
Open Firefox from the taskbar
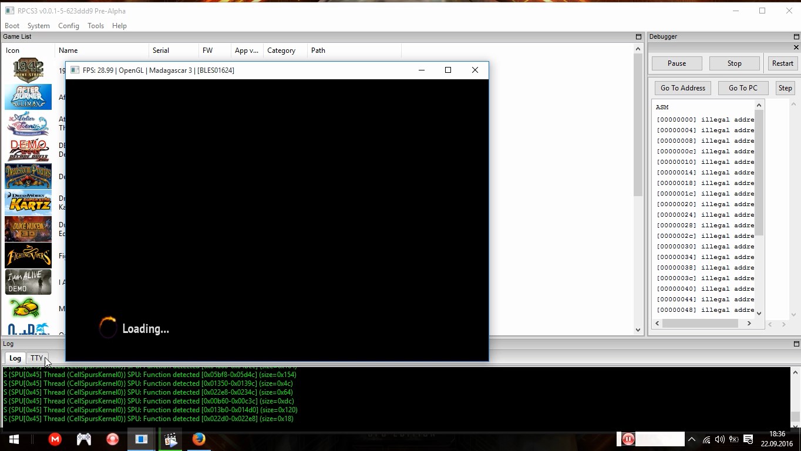click(x=198, y=439)
